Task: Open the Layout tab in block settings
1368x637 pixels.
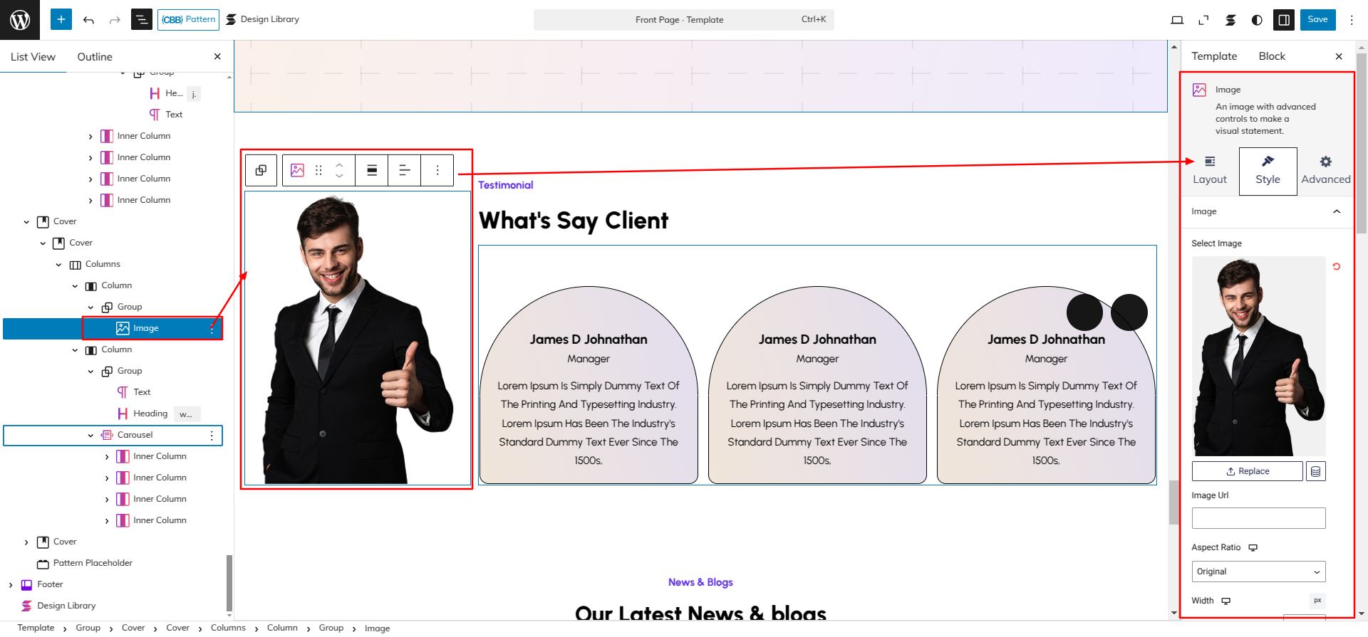Action: coord(1210,171)
